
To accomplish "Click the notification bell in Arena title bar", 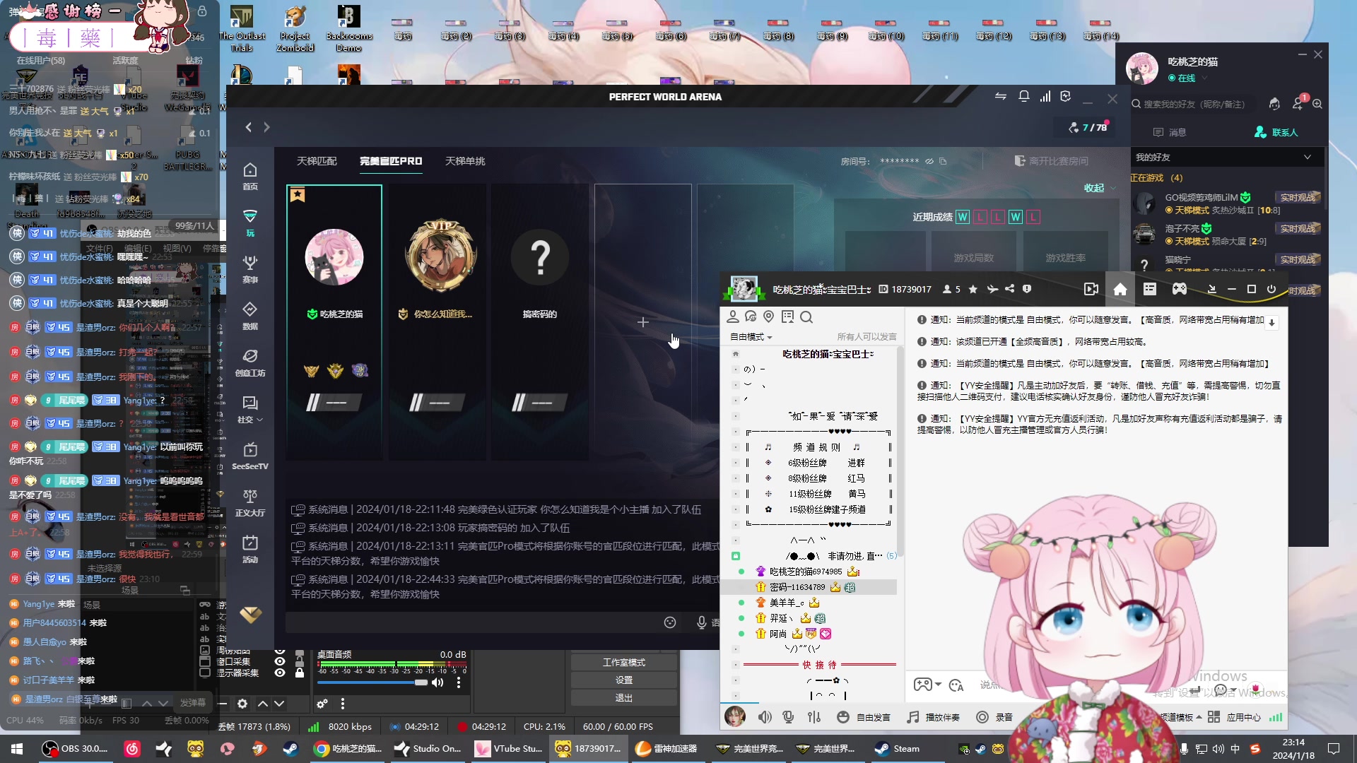I will coord(1023,97).
